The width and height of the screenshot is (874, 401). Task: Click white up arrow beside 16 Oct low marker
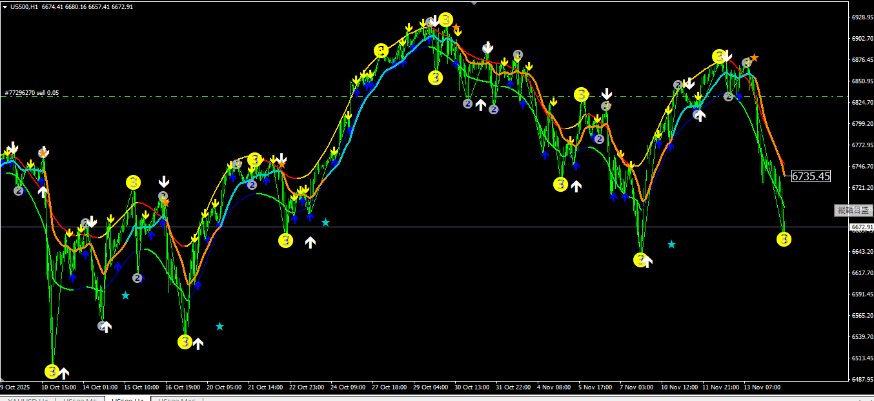click(x=198, y=344)
